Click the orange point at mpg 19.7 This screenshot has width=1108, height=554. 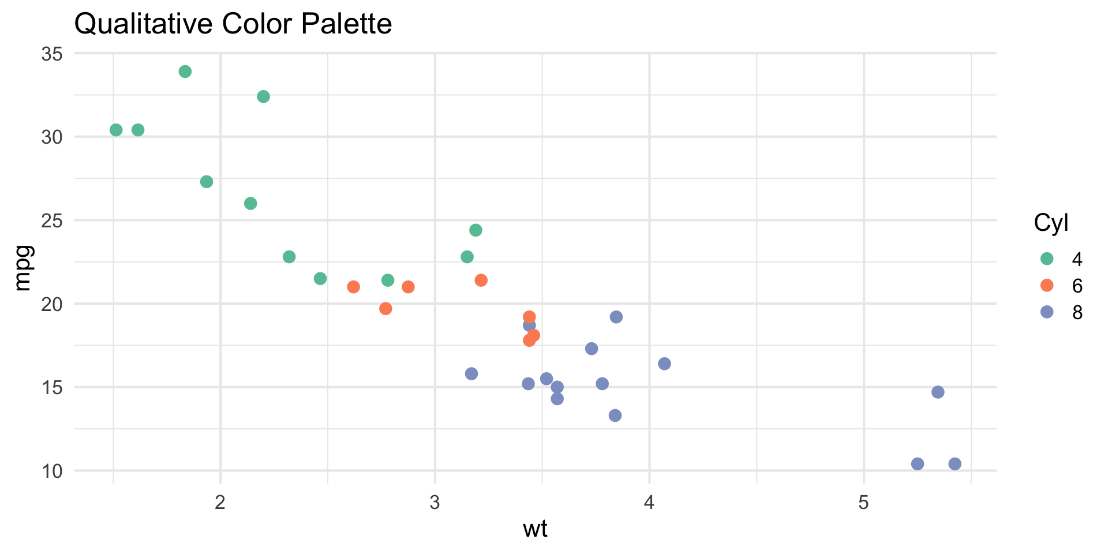pos(385,309)
